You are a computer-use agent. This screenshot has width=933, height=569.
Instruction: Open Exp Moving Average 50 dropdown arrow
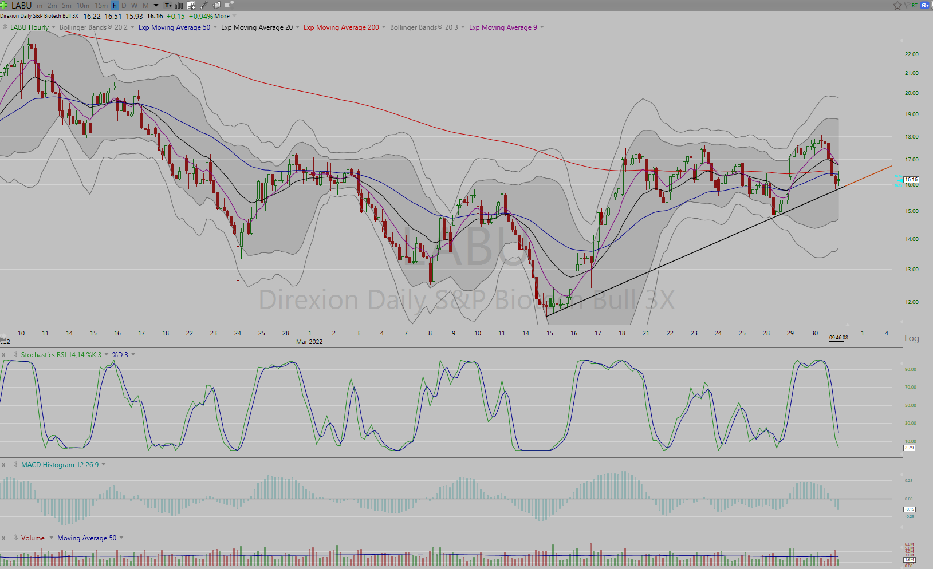click(215, 27)
